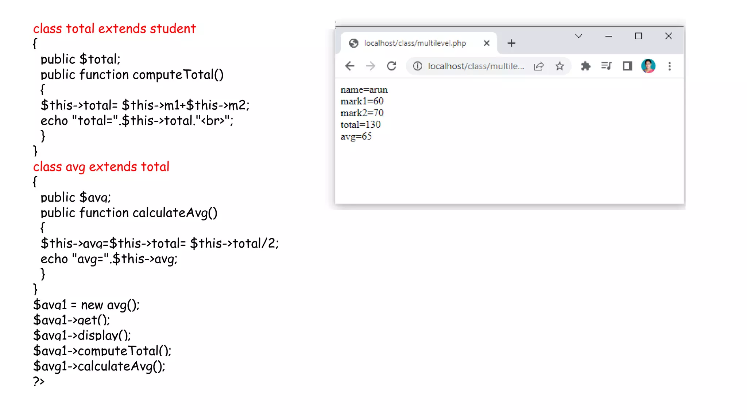Click the output line total=130
Screen dimensions: 747x420
360,125
